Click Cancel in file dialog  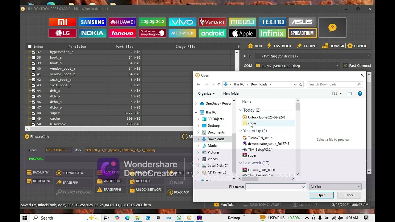(349, 195)
